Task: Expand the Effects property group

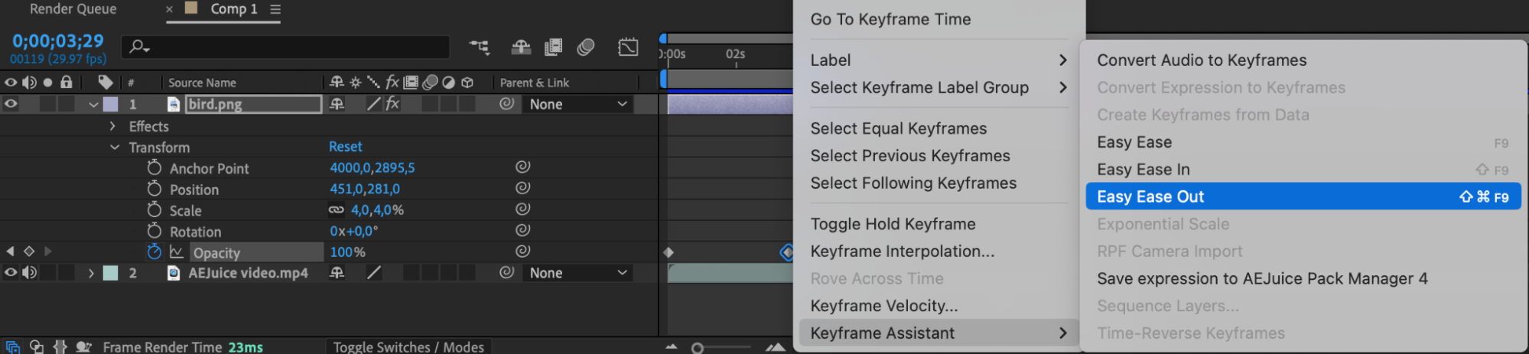Action: tap(112, 126)
